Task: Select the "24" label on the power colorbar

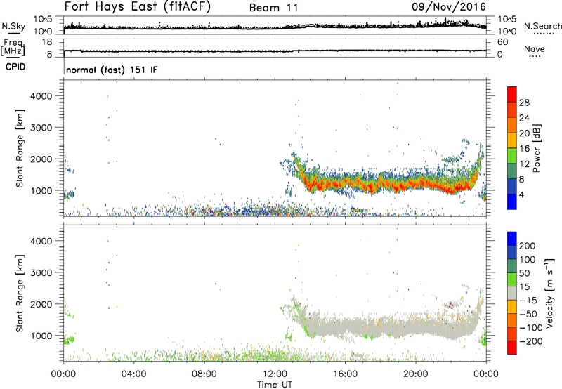Action: [524, 118]
